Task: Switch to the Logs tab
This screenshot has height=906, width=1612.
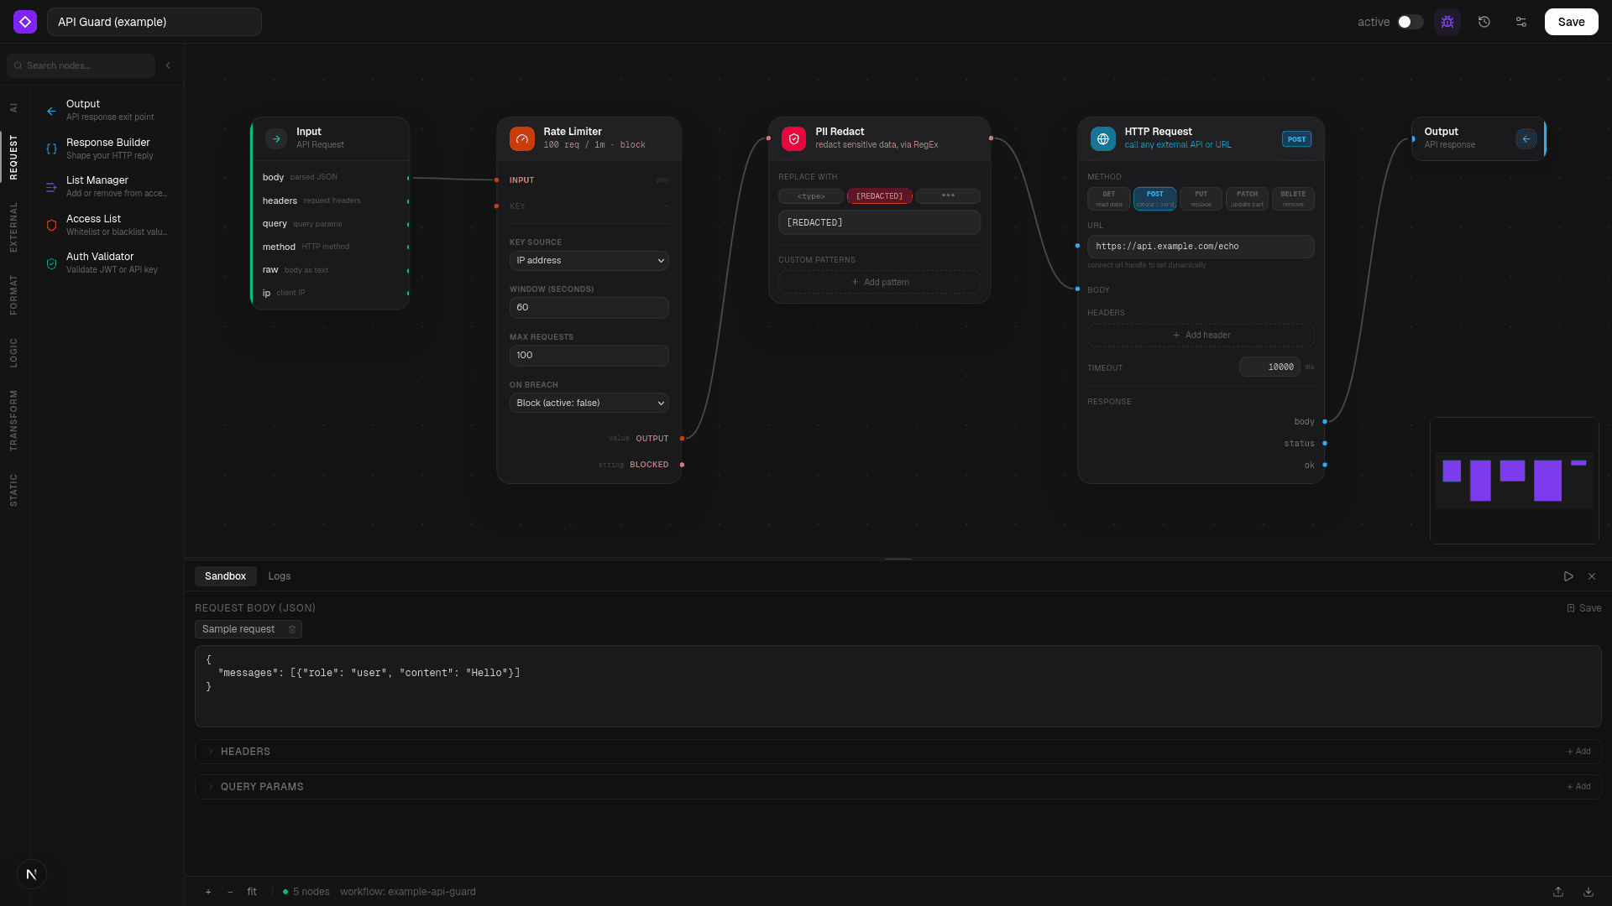Action: point(280,576)
